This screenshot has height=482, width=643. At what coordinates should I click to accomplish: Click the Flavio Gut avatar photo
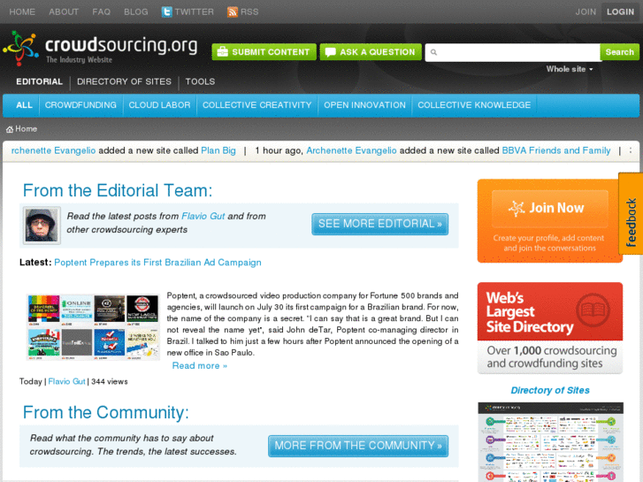point(42,226)
